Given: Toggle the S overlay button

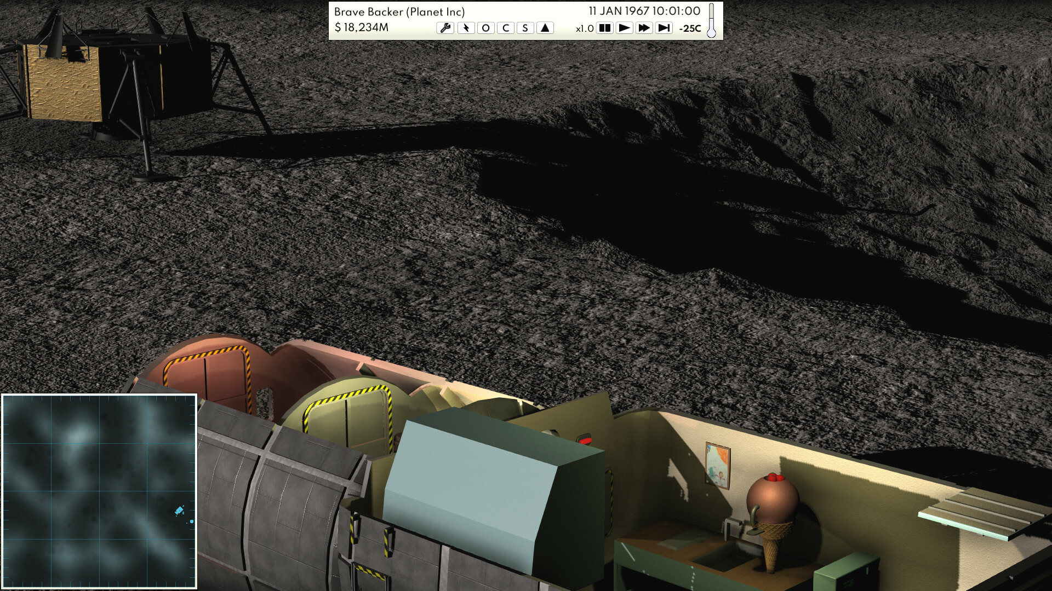Looking at the screenshot, I should [x=525, y=28].
